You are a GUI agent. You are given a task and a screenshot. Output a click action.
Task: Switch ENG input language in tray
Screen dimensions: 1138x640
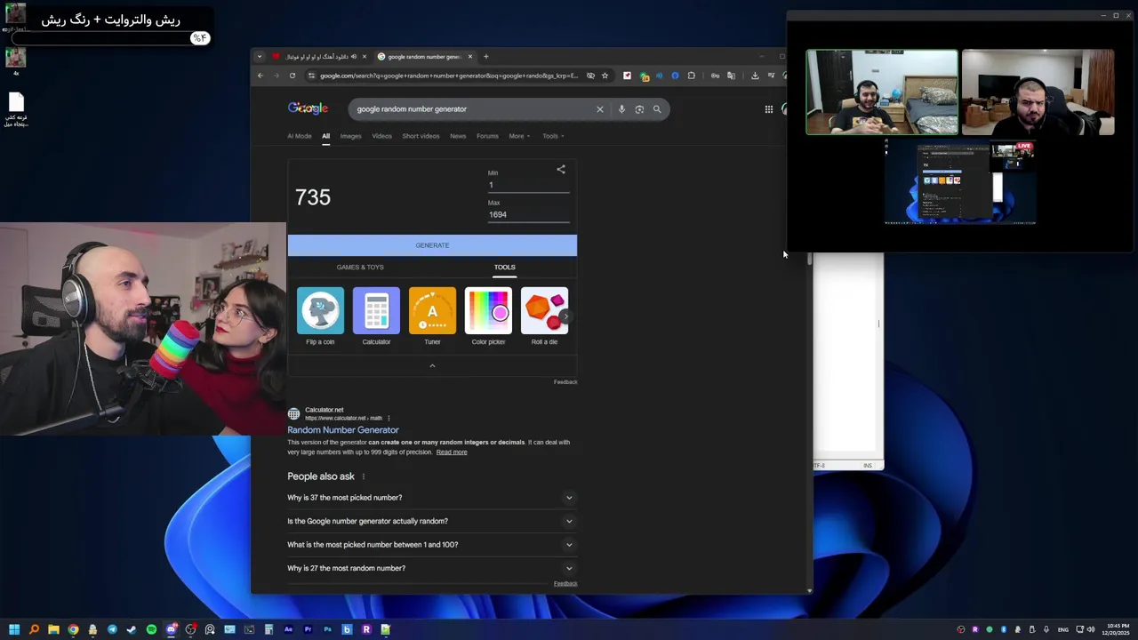tap(1062, 629)
